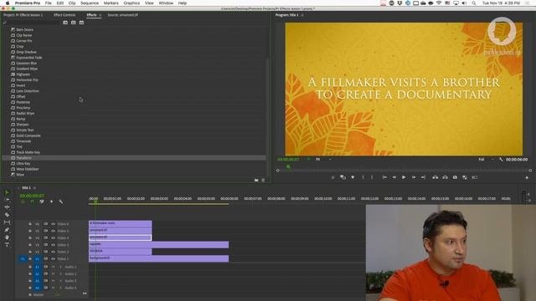Screen dimensions: 536x301
Task: Open the Program monitor panel menu
Action: (x=302, y=15)
